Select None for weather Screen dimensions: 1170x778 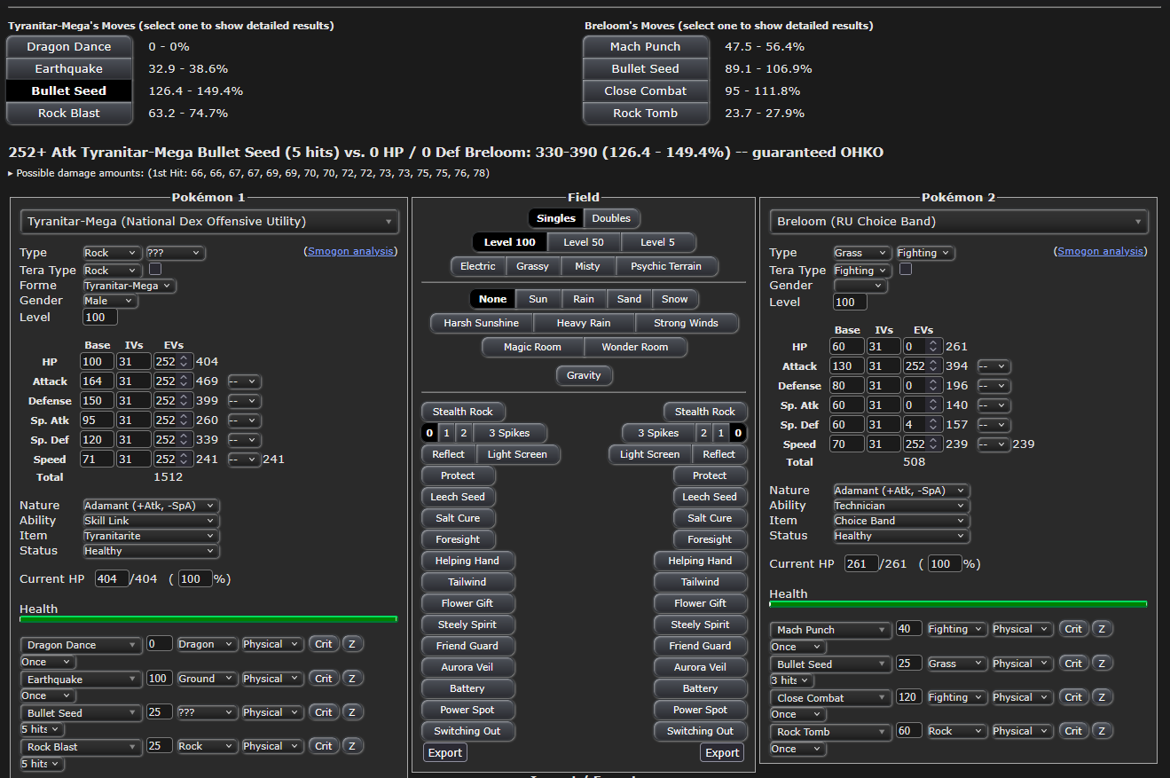[492, 299]
